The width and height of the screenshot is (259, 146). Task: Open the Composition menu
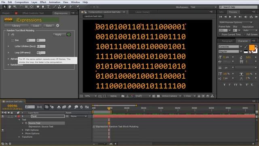click(21, 2)
